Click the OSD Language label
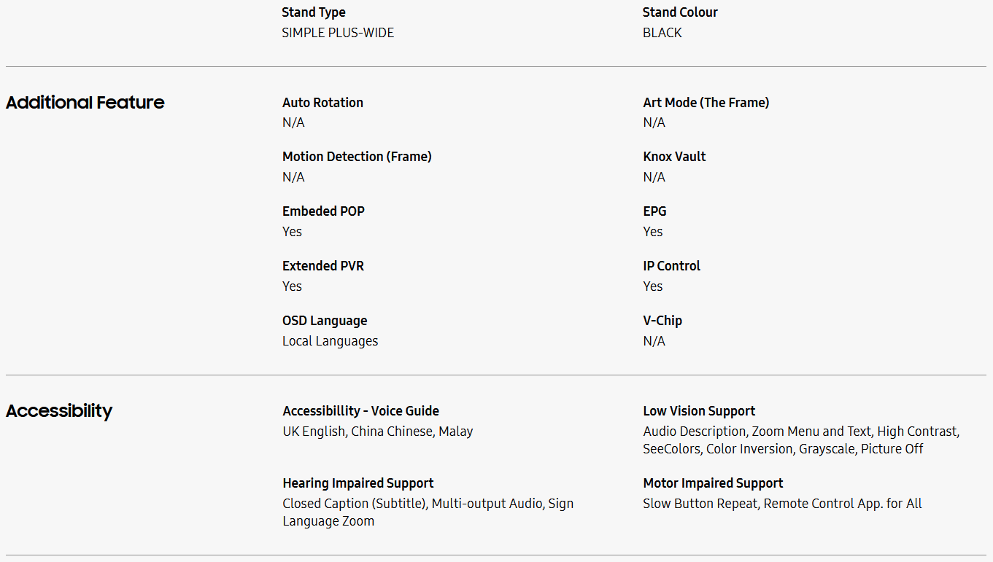The height and width of the screenshot is (562, 993). (325, 321)
